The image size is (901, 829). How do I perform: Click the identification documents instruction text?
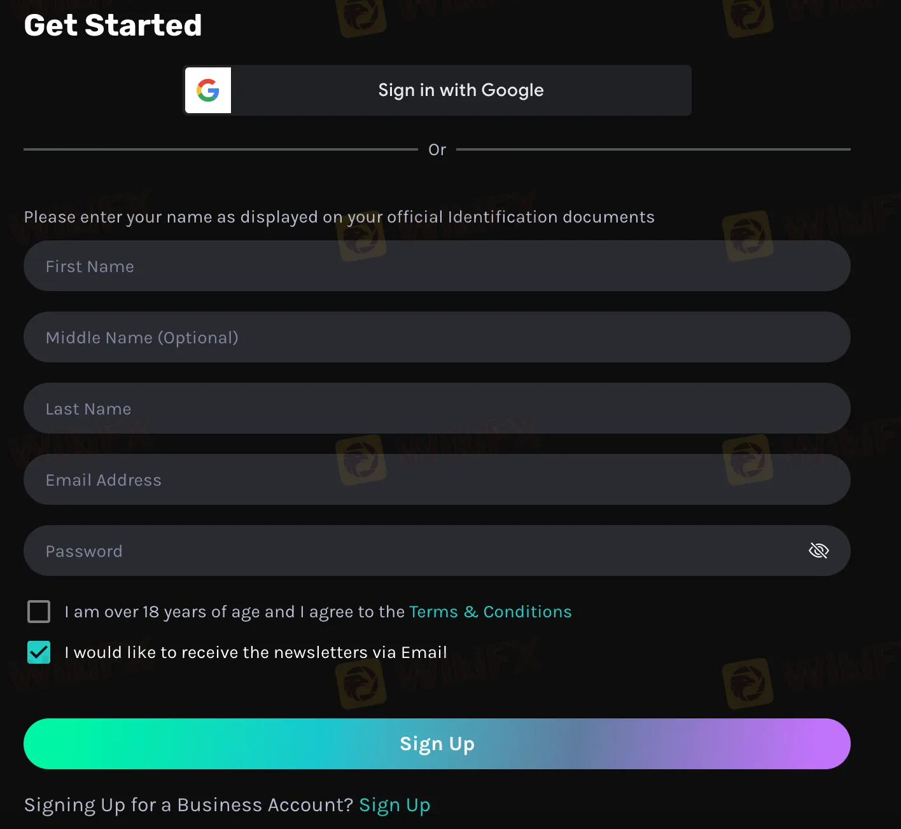click(x=339, y=217)
